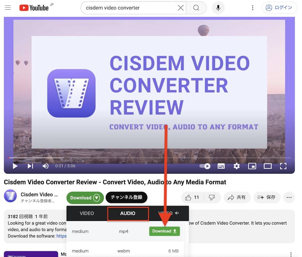
Task: Save the video with 保存
Action: [x=267, y=197]
